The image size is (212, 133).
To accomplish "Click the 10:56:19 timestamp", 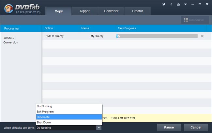I will coord(9,38).
